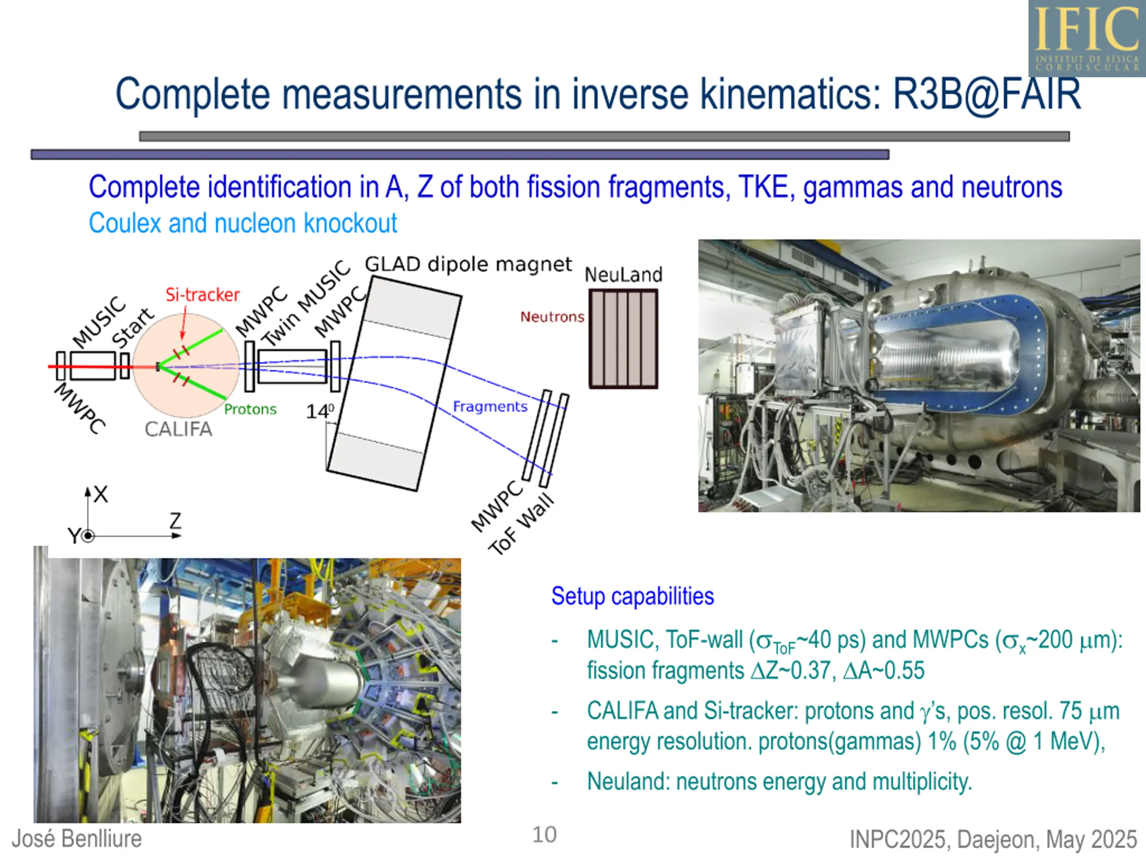Click the '14' degree angle annotation
This screenshot has width=1146, height=859.
click(x=320, y=411)
